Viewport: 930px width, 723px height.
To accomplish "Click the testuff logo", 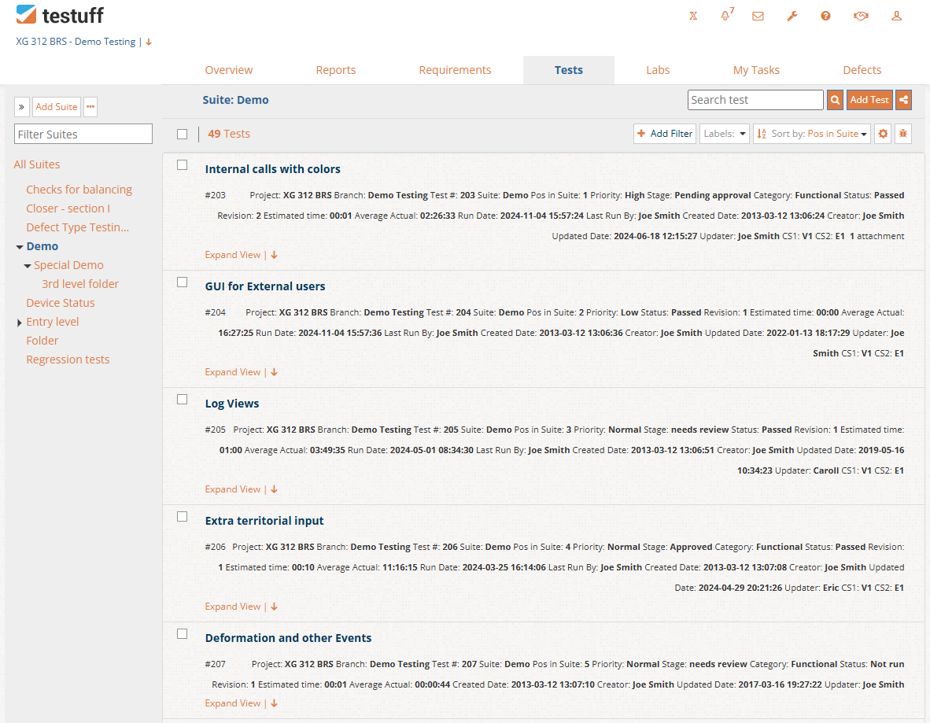I will tap(60, 15).
